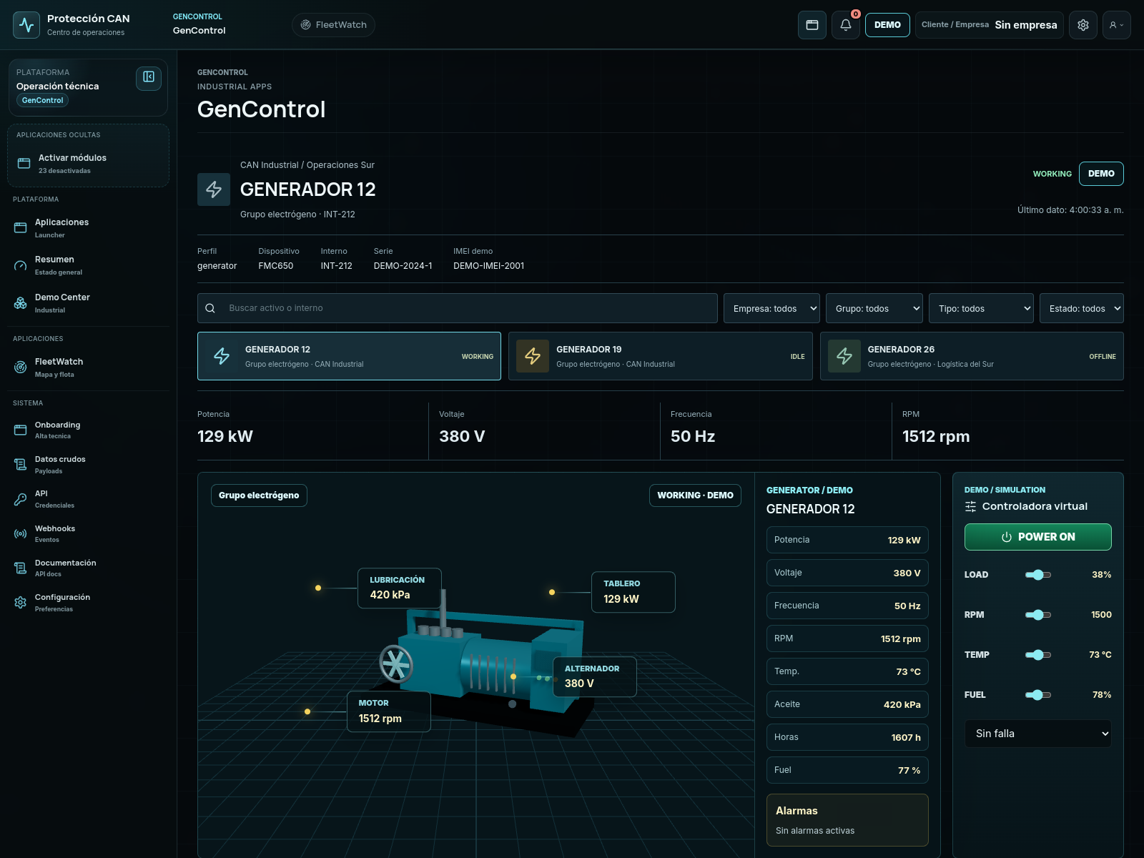Open settings gear in top bar
The image size is (1144, 858).
pyautogui.click(x=1083, y=25)
